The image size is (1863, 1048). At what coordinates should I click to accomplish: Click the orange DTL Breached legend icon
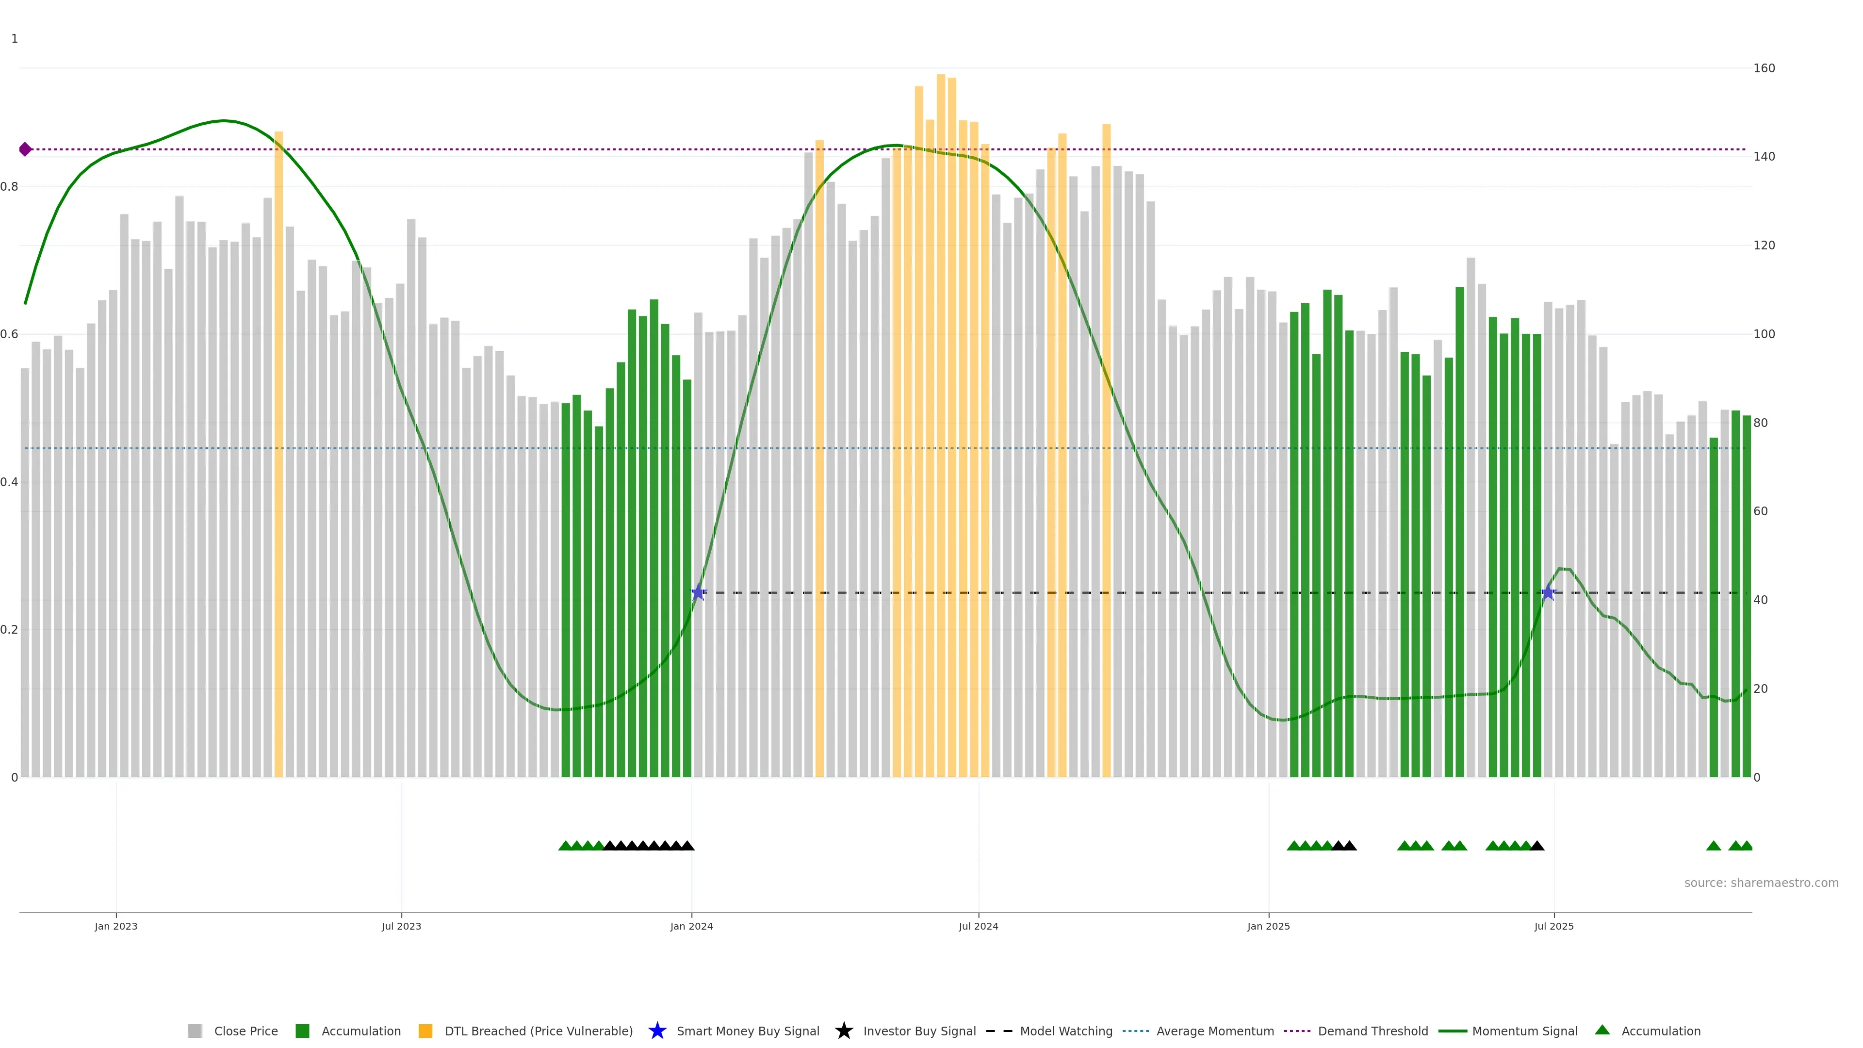coord(425,1031)
